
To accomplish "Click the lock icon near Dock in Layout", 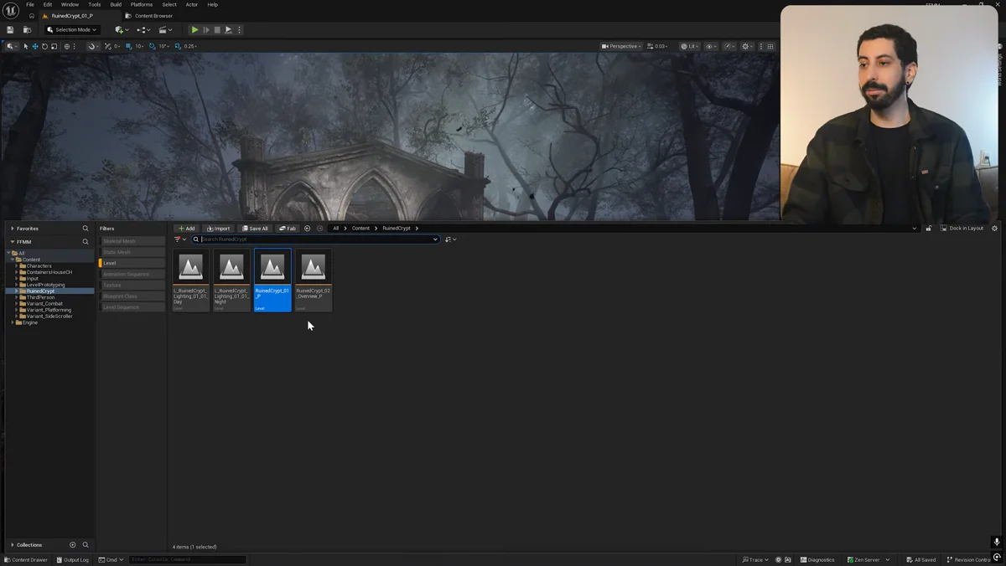I will click(928, 229).
